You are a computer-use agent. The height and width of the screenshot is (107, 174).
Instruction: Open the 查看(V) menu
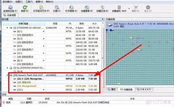pyautogui.click(x=39, y=2)
